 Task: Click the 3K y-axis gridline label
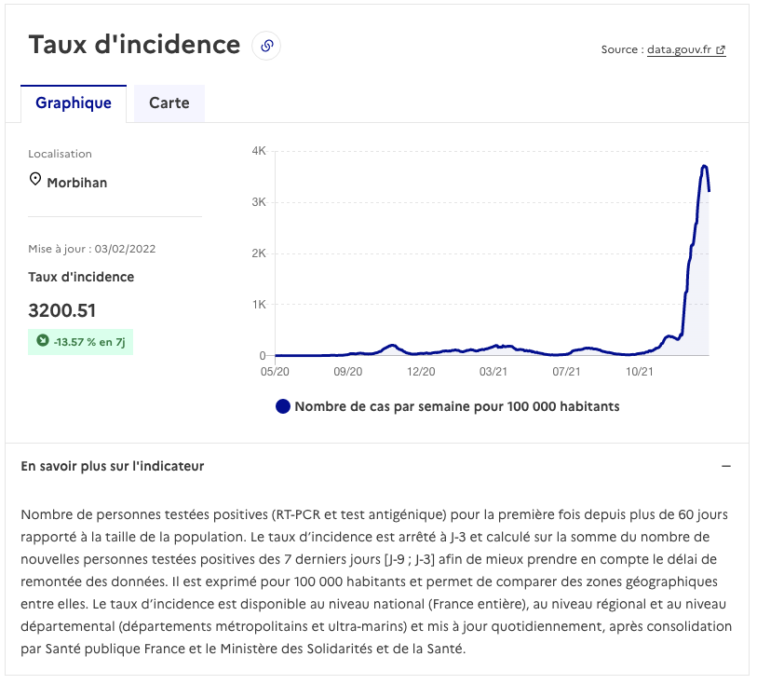tap(259, 202)
